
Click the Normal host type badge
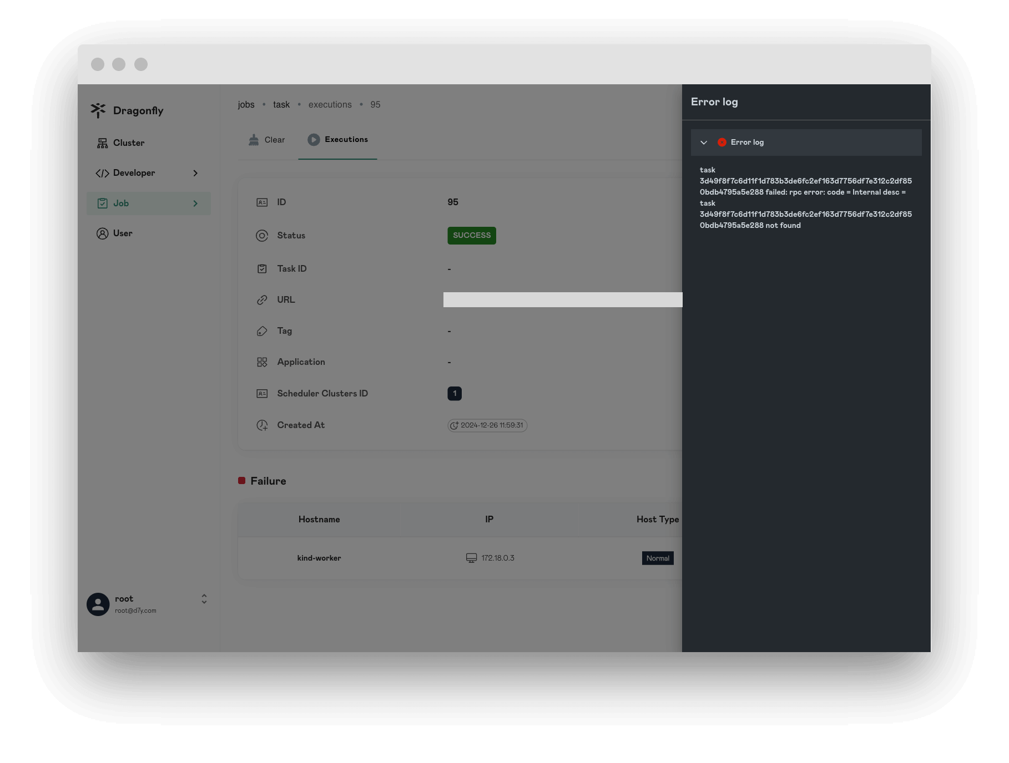(x=658, y=558)
